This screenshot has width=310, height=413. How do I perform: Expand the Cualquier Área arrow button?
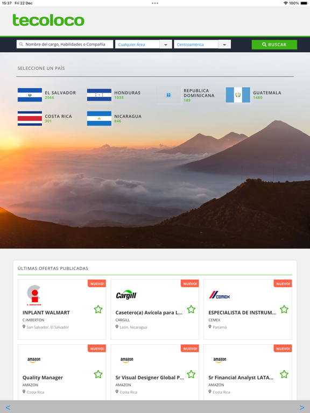pyautogui.click(x=166, y=44)
